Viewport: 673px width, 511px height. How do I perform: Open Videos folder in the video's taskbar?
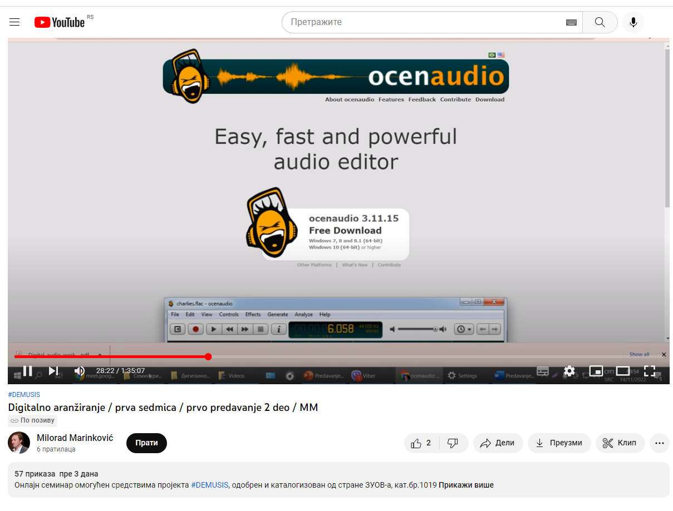pyautogui.click(x=232, y=376)
